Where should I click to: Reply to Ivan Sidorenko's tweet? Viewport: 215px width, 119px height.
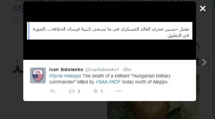pos(52,91)
